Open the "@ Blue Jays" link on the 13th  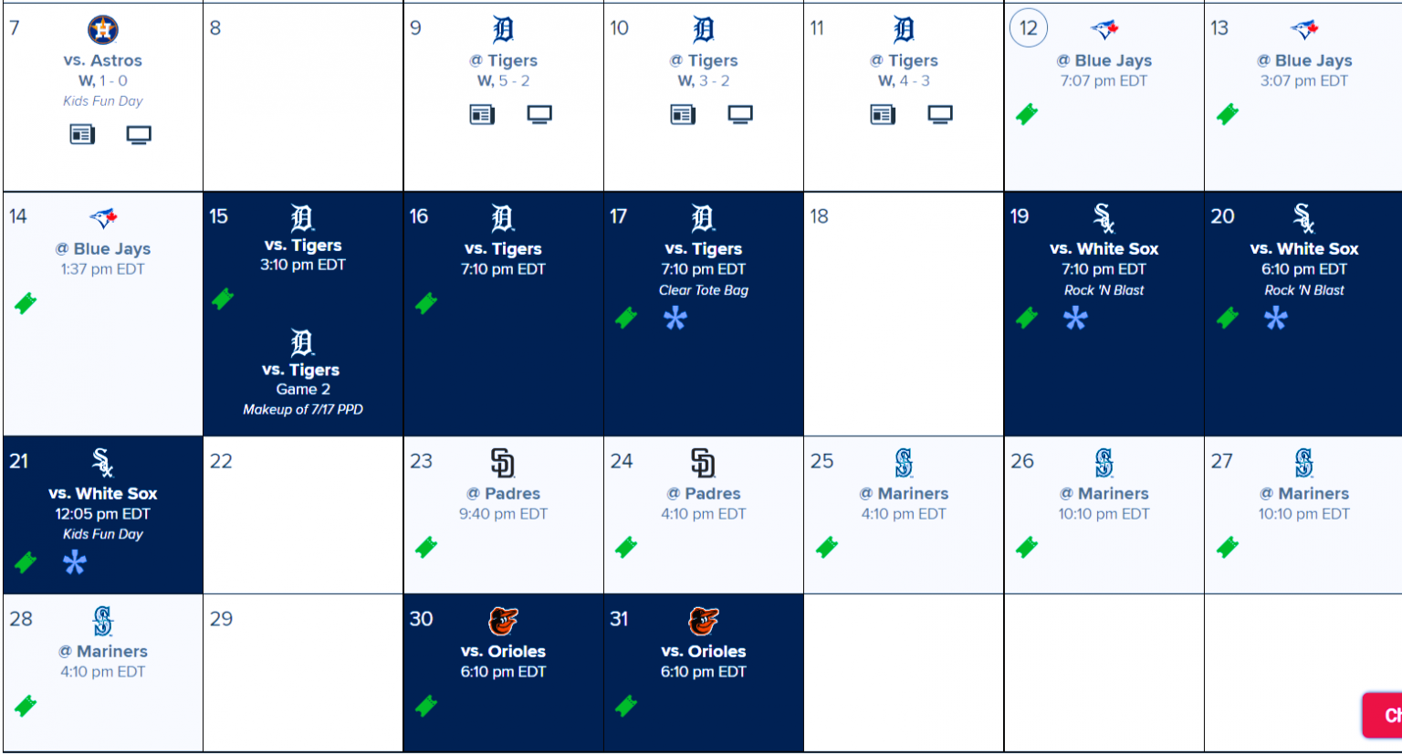[x=1304, y=60]
